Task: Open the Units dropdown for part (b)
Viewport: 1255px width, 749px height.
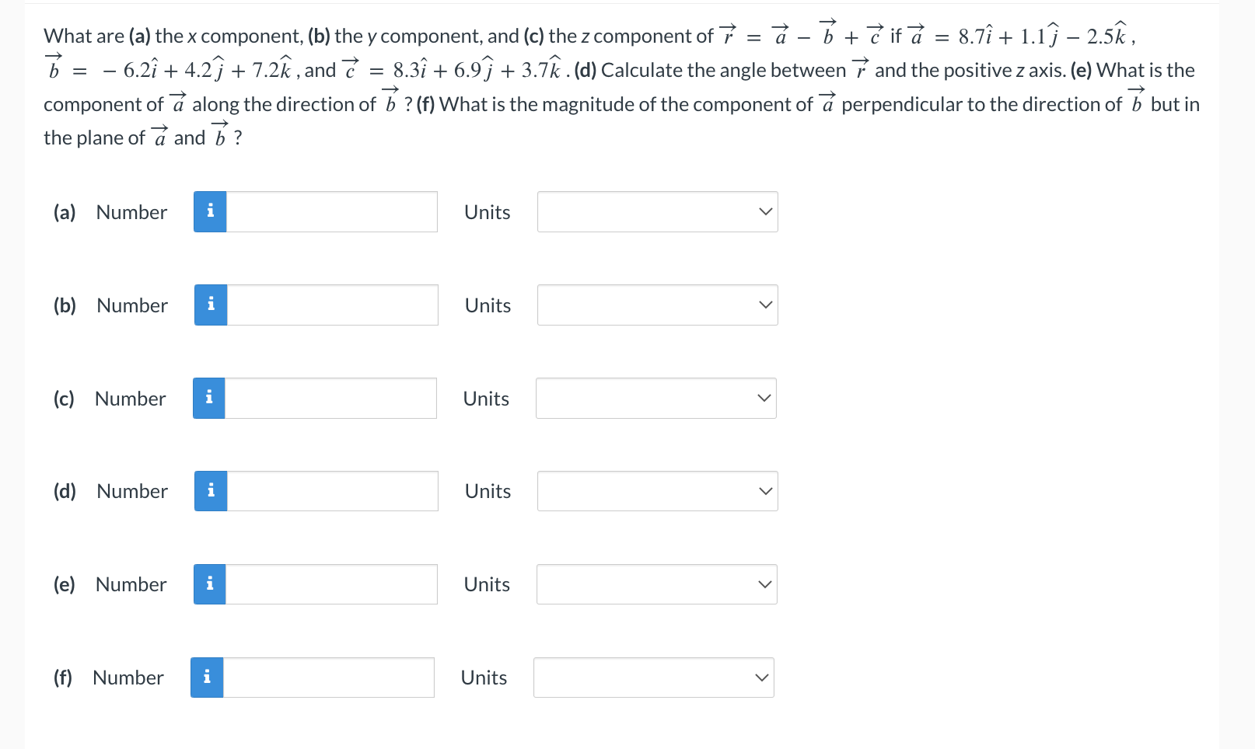Action: (x=657, y=305)
